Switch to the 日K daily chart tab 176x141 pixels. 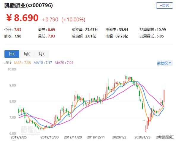click(x=12, y=54)
